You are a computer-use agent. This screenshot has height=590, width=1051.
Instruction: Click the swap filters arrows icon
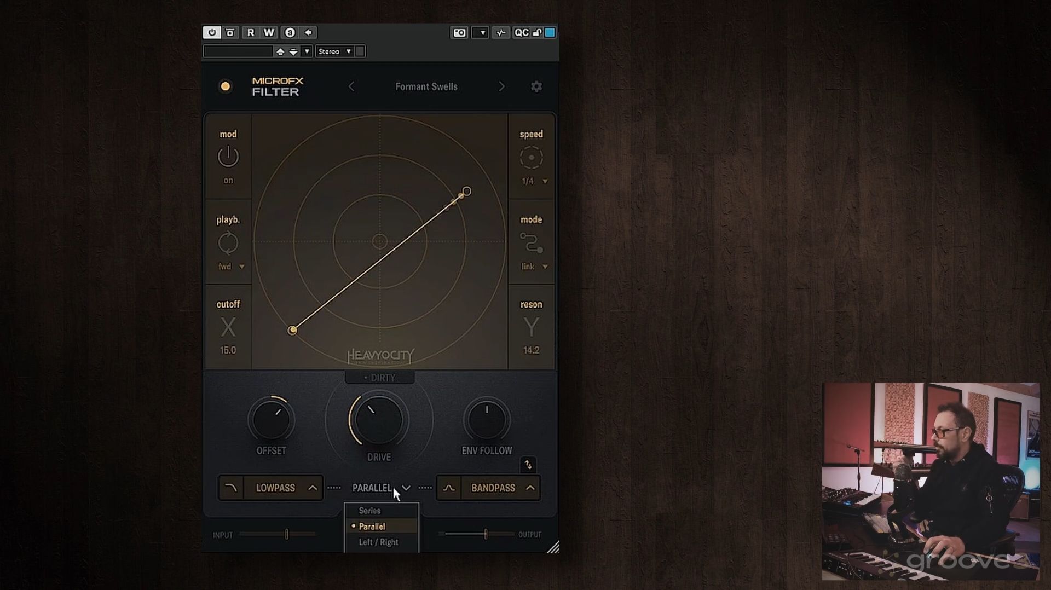528,465
